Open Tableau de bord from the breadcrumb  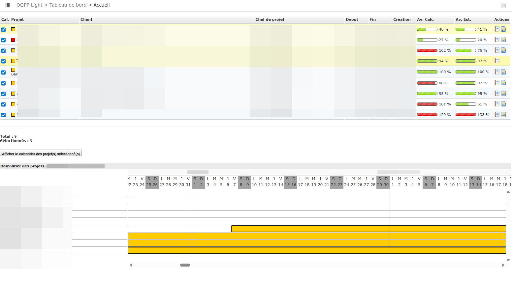click(68, 5)
